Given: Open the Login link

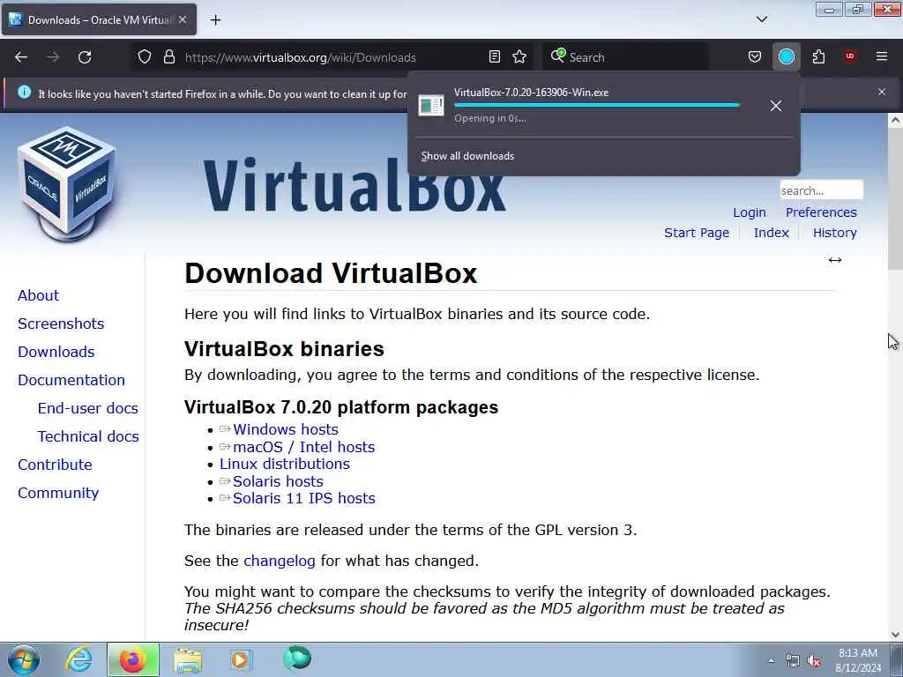Looking at the screenshot, I should click(750, 212).
